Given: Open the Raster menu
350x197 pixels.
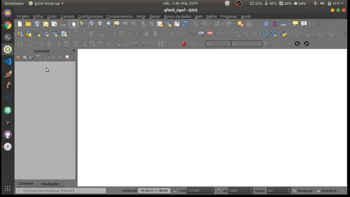Looking at the screenshot, I should pyautogui.click(x=155, y=16).
